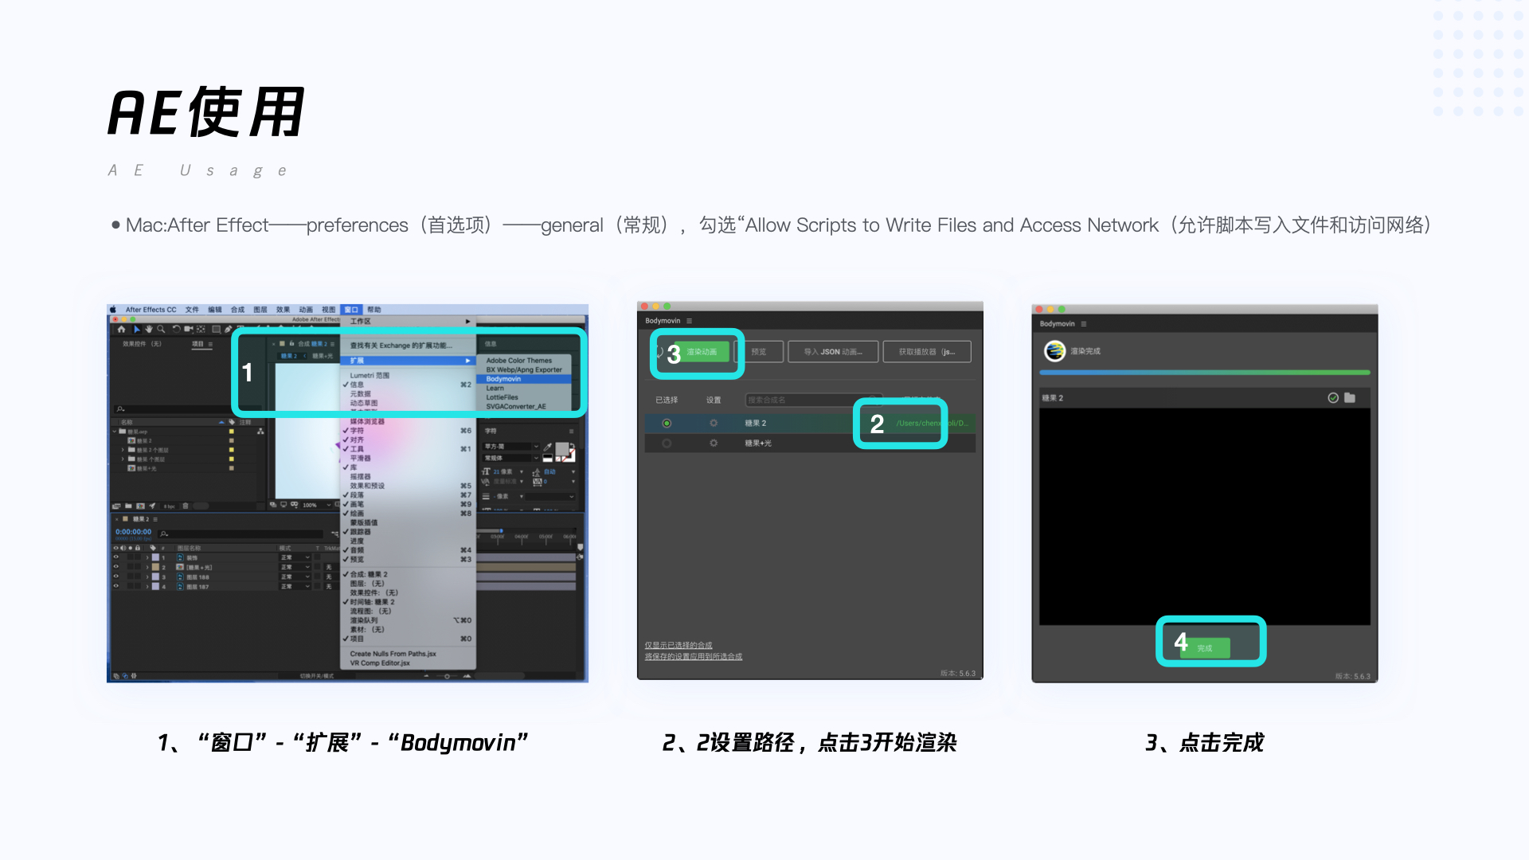Choose Bodymovin from the extensions submenu
This screenshot has width=1529, height=860.
(x=503, y=379)
